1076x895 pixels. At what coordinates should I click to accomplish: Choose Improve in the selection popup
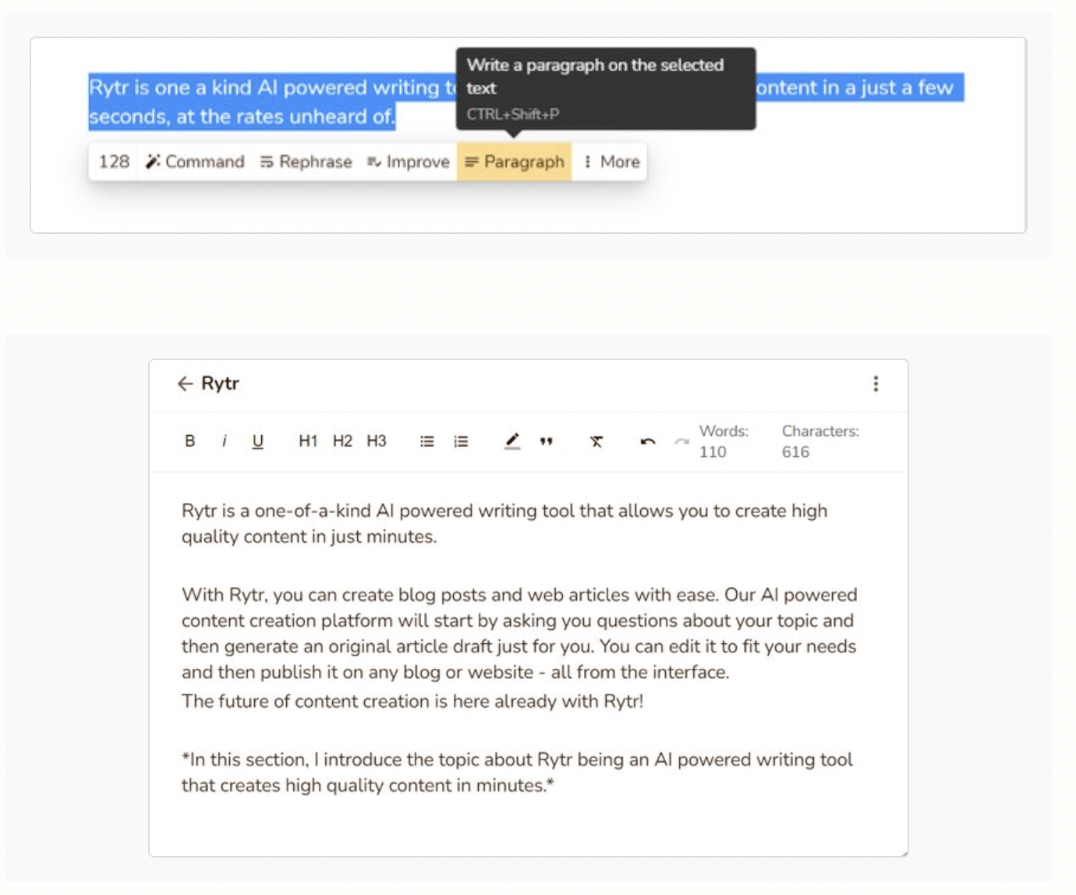click(x=409, y=161)
